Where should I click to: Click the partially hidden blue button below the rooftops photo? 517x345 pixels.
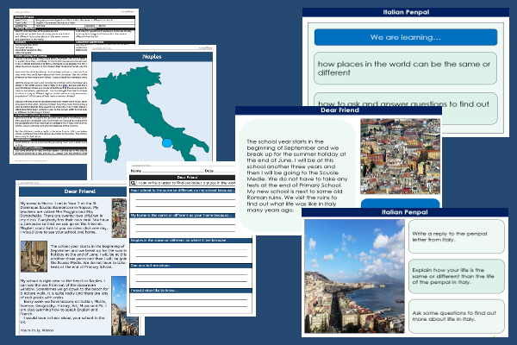click(x=401, y=203)
